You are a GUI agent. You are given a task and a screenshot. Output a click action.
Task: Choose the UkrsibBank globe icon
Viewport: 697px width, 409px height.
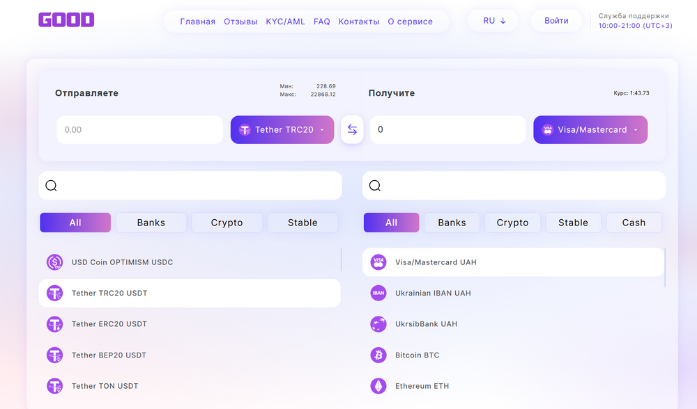[x=378, y=324]
